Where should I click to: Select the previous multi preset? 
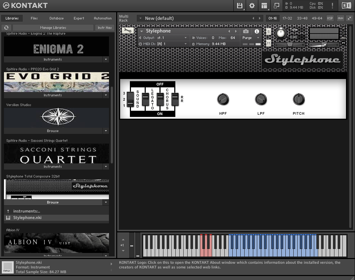[x=253, y=18]
